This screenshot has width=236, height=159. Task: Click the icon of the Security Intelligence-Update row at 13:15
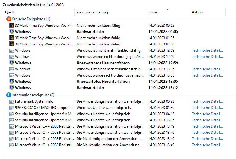coord(12,120)
